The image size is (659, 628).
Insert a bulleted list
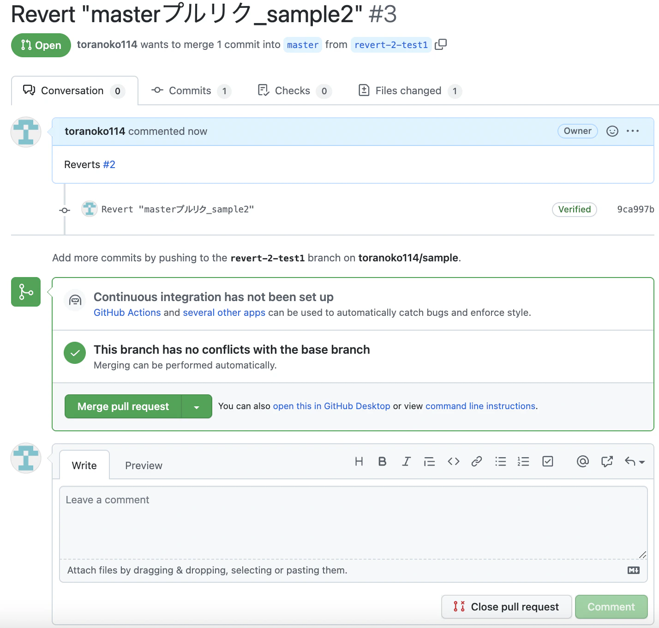[x=501, y=461]
